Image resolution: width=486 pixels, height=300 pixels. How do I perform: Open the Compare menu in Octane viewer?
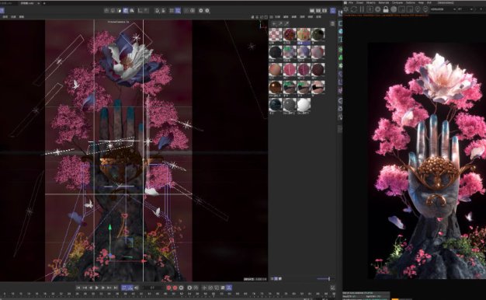[397, 3]
